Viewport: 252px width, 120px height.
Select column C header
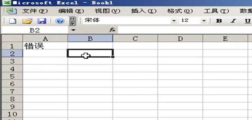point(135,38)
